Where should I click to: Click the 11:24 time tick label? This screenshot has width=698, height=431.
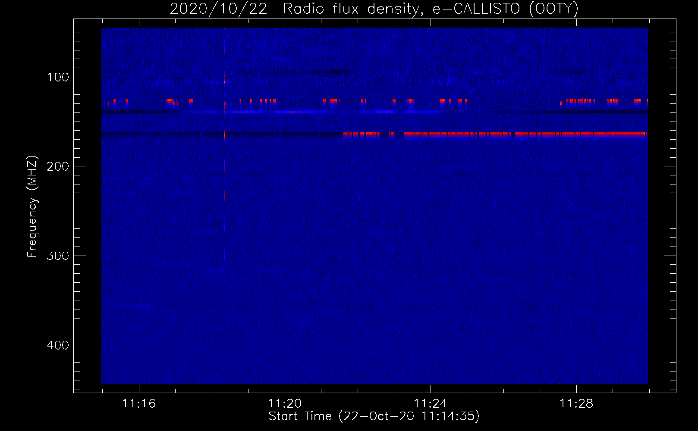click(x=431, y=404)
